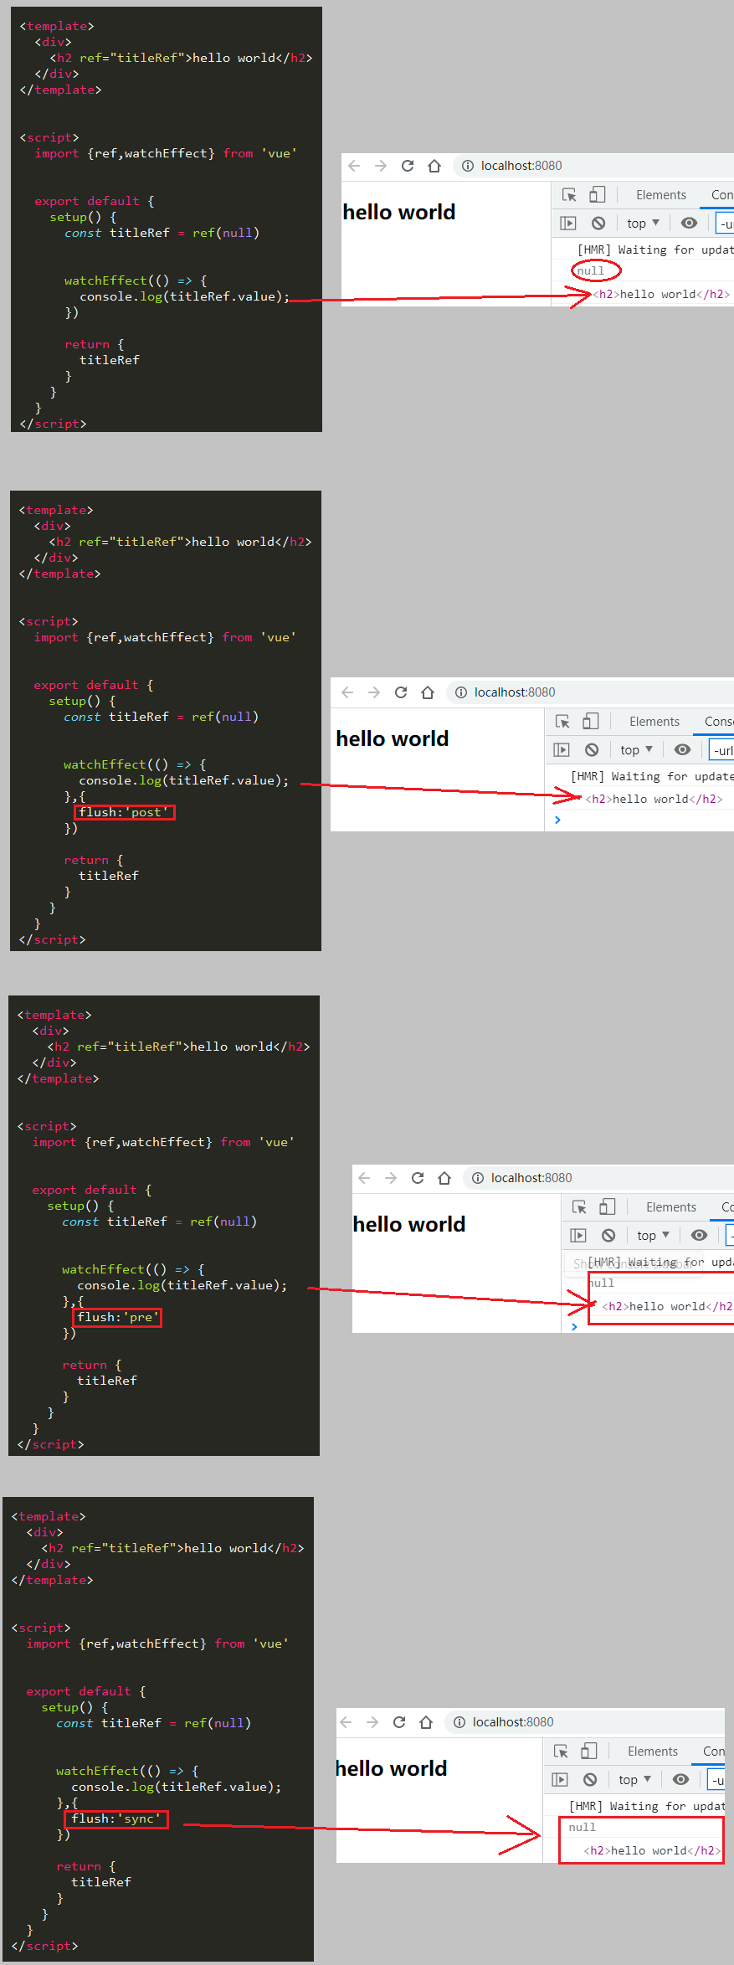This screenshot has width=734, height=1965.
Task: Toggle device toolbar in flush:'pre' DevTools
Action: (x=608, y=1206)
